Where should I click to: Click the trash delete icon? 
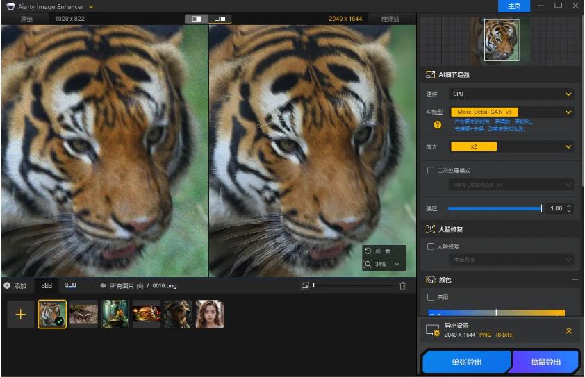click(402, 285)
